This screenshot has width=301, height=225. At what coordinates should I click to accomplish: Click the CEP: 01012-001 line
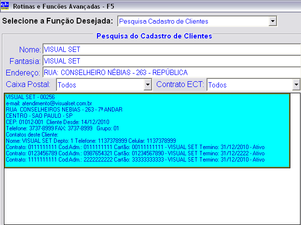(57, 122)
